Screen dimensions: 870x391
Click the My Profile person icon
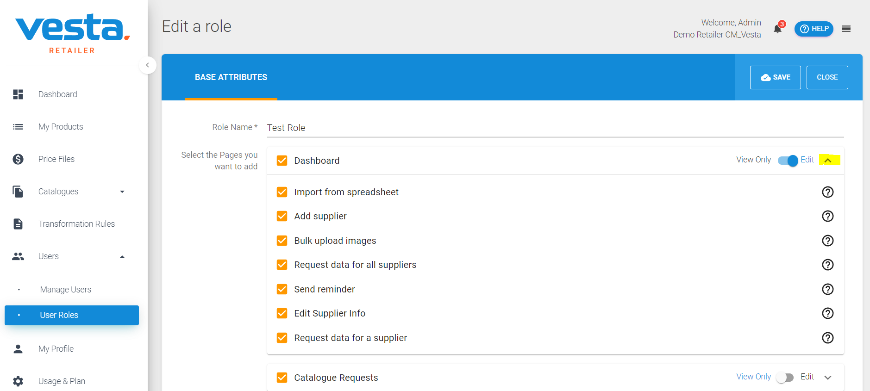pos(18,349)
